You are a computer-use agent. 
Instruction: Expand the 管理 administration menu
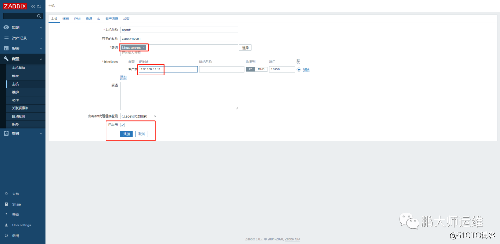pyautogui.click(x=23, y=134)
